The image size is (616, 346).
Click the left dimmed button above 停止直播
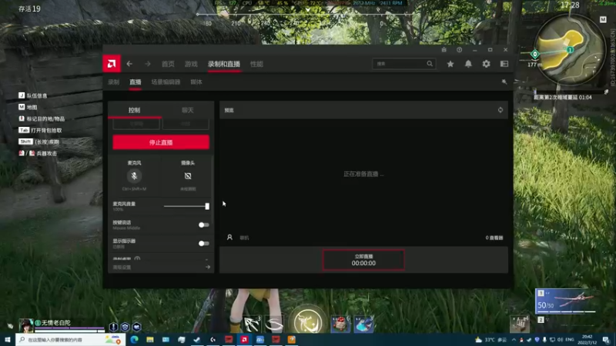pyautogui.click(x=136, y=124)
